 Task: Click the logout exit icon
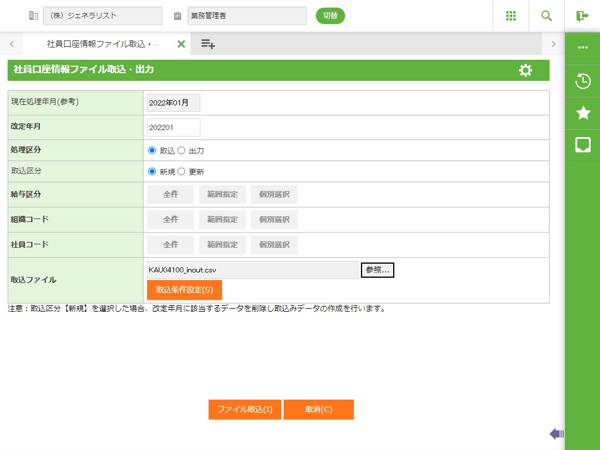point(582,16)
